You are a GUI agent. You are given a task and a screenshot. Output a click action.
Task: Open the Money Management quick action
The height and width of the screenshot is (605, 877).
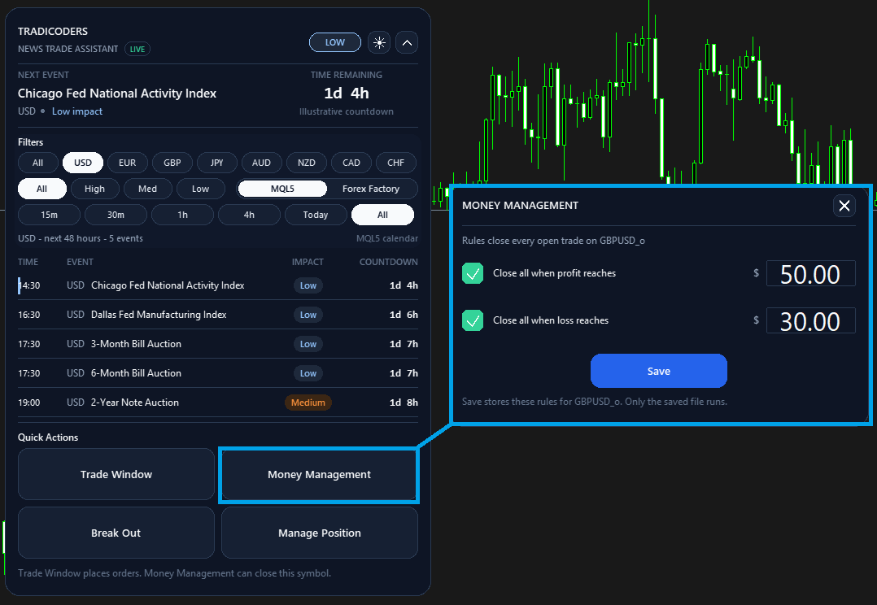(x=320, y=474)
